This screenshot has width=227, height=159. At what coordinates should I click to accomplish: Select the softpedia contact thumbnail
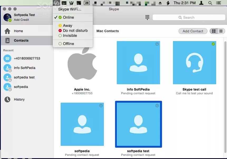tap(82, 124)
